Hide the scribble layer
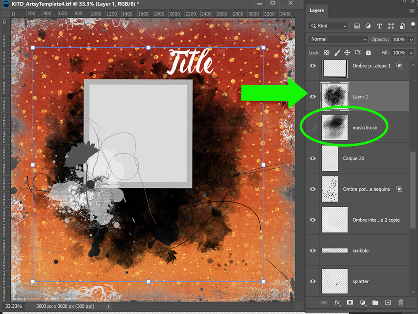The height and width of the screenshot is (314, 418). click(x=313, y=251)
